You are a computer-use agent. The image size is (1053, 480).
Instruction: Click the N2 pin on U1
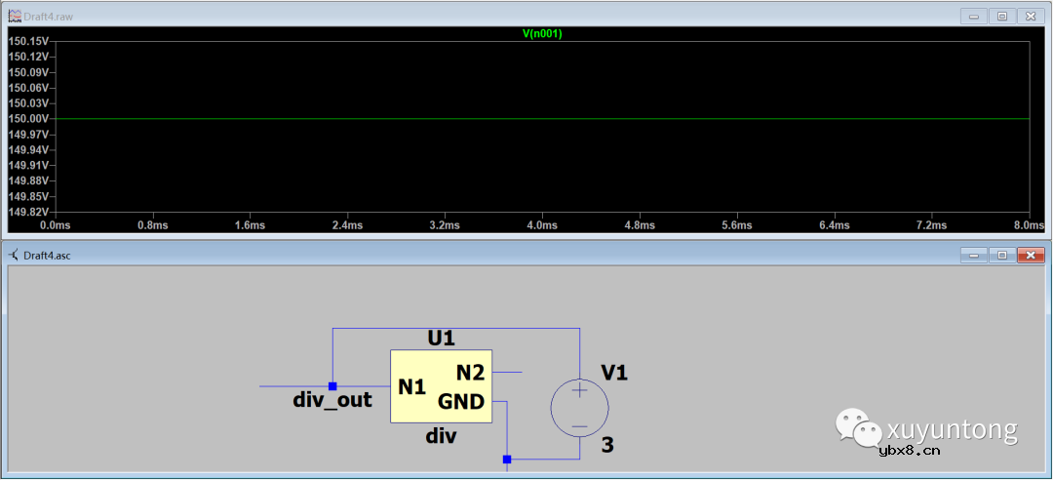(470, 372)
